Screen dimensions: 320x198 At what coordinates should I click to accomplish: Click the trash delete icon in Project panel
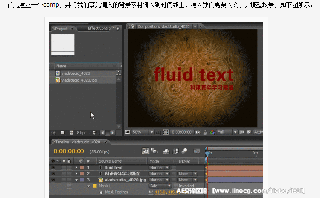pyautogui.click(x=95, y=133)
